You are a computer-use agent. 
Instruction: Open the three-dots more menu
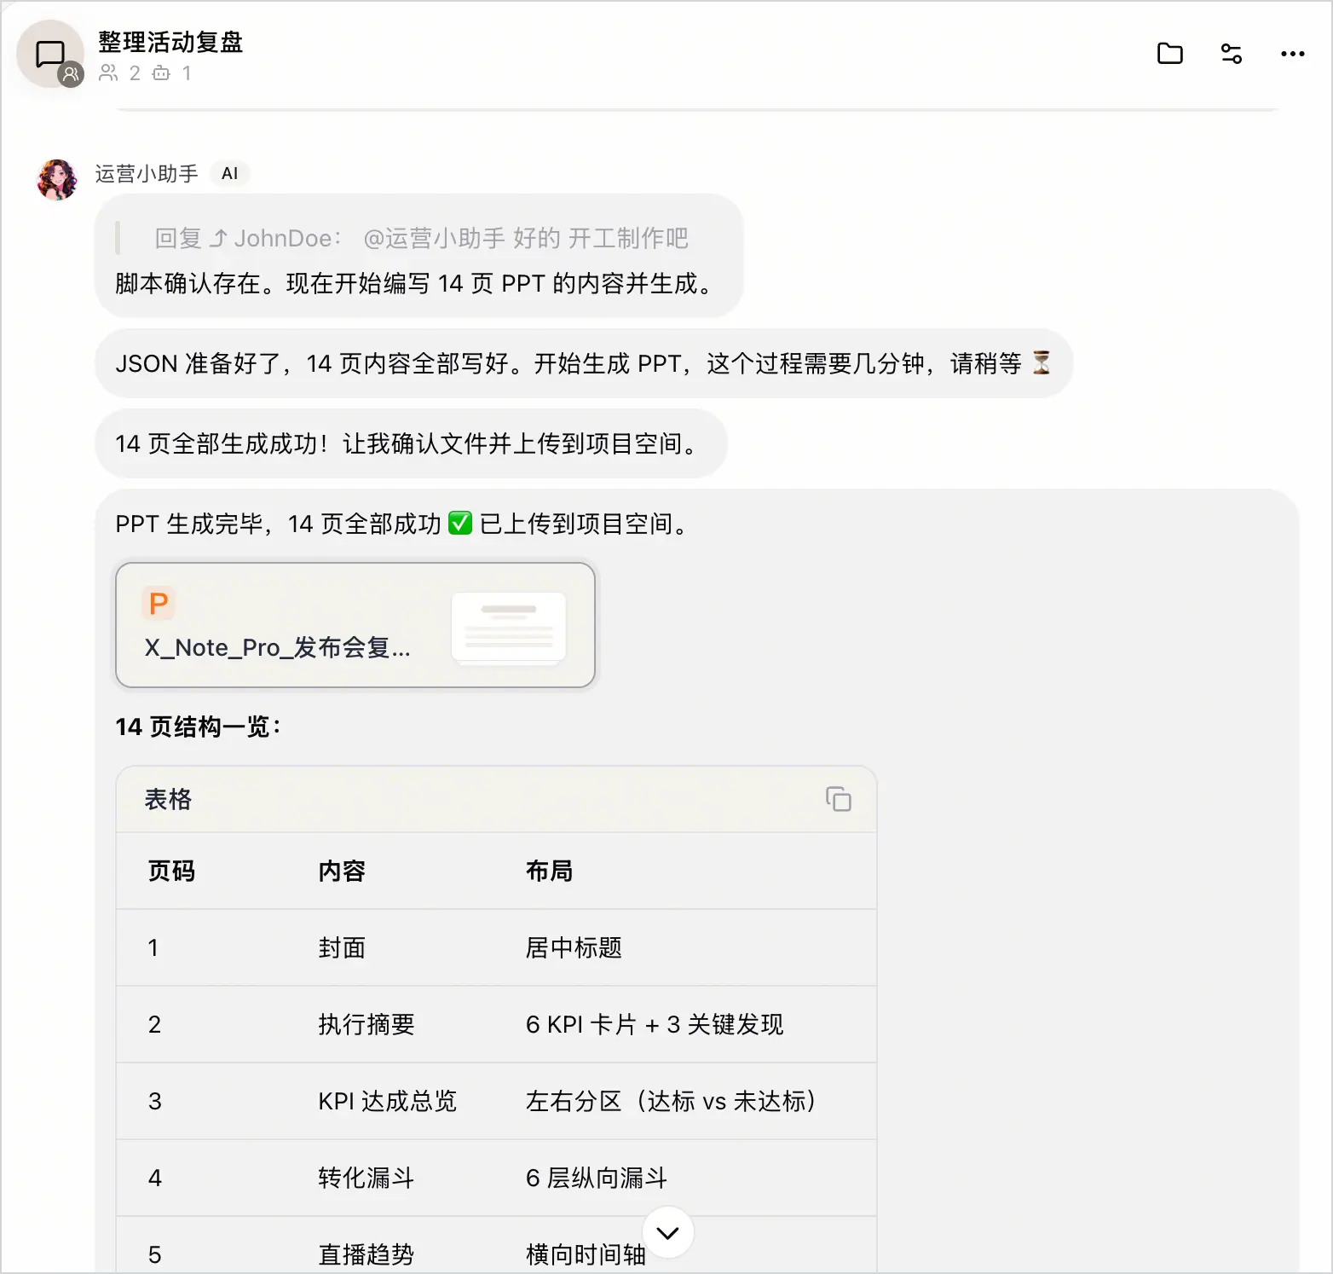(1292, 54)
